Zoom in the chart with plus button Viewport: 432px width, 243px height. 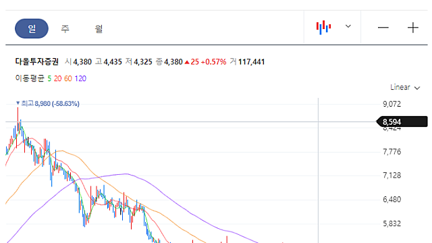pos(413,28)
